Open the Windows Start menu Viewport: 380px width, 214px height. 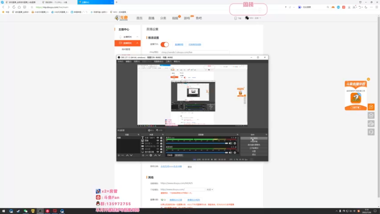point(3,211)
